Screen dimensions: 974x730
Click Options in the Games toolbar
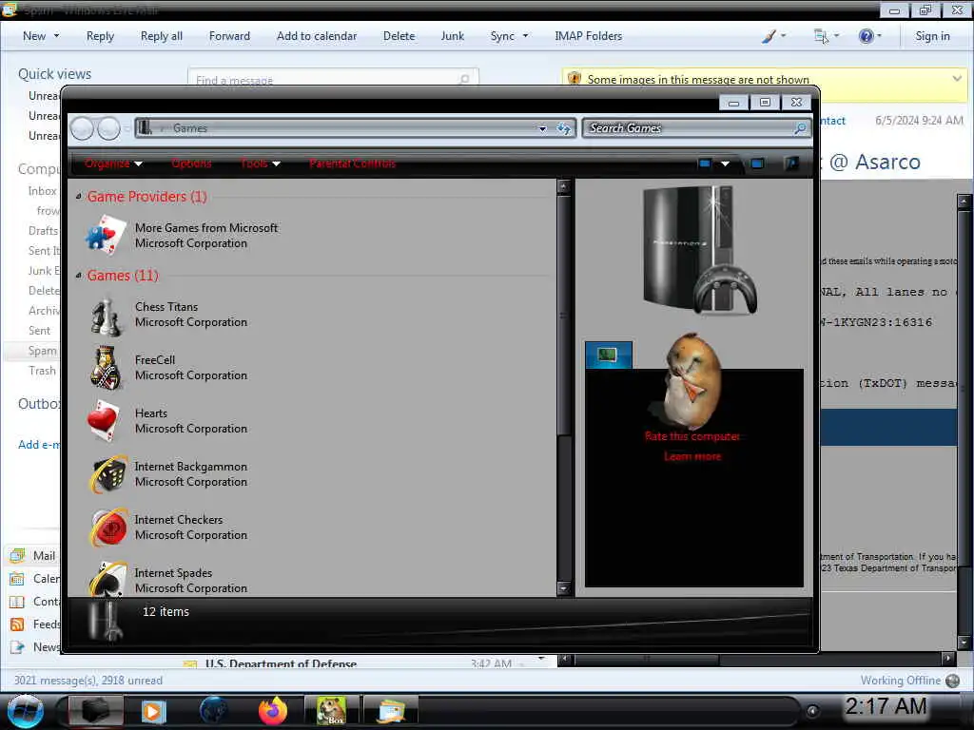(191, 163)
